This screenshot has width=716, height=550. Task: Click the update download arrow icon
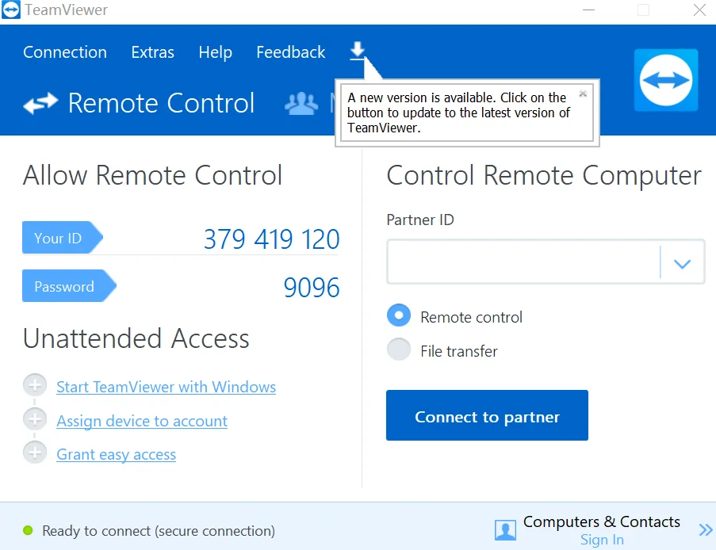click(x=358, y=50)
